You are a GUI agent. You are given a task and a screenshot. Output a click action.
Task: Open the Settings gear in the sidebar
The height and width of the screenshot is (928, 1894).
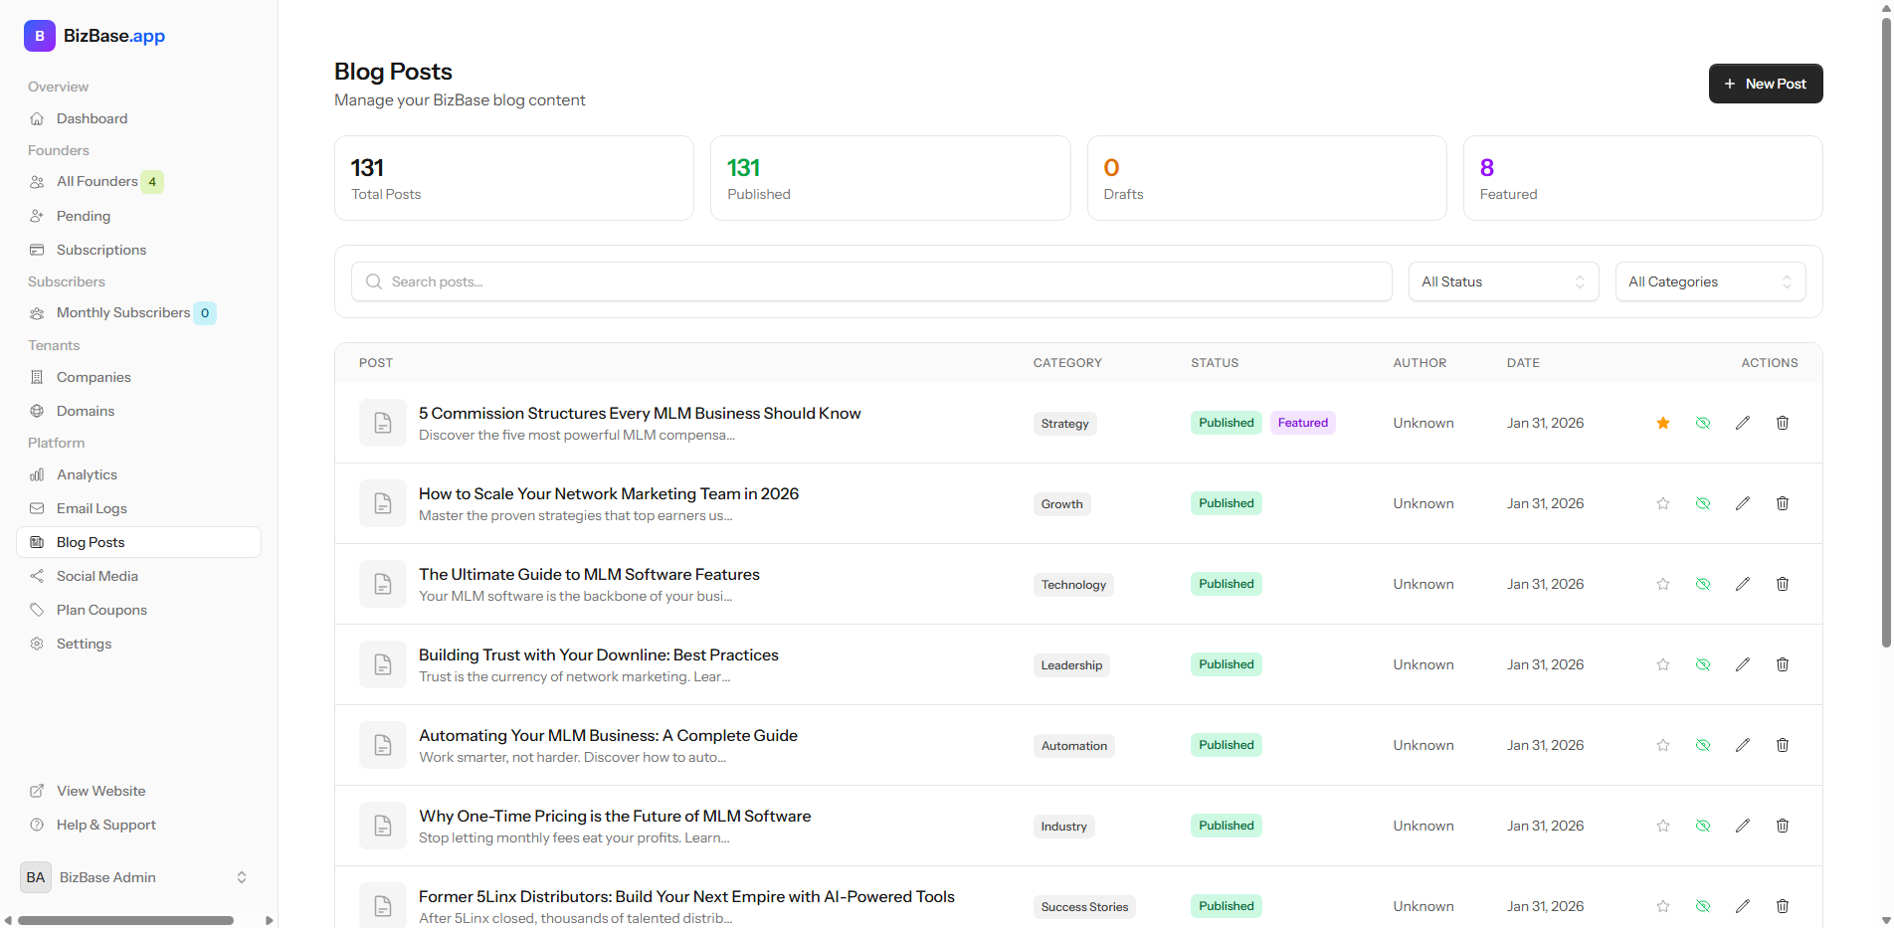[x=37, y=644]
